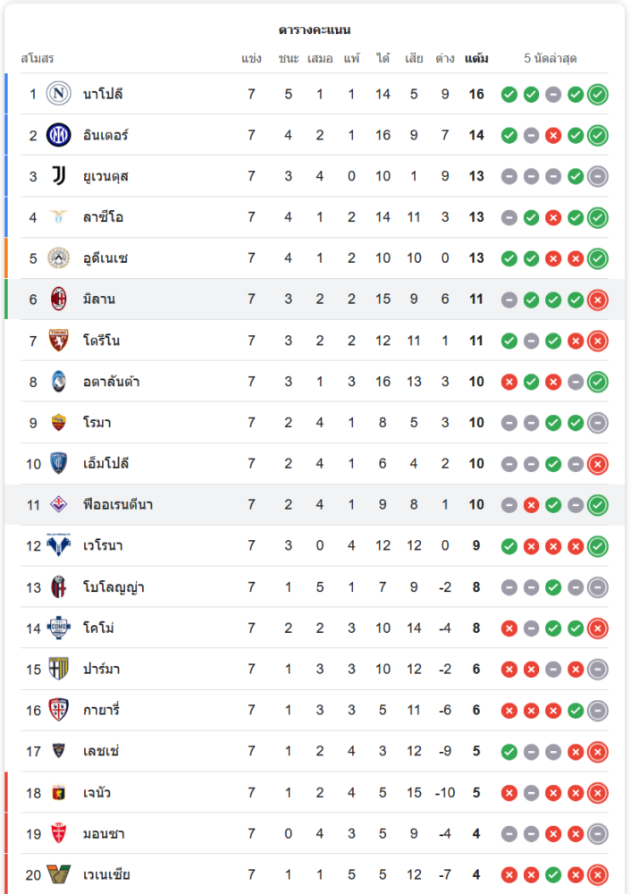Click the ตารางคะแนน table title
This screenshot has height=894, width=631.
[315, 30]
